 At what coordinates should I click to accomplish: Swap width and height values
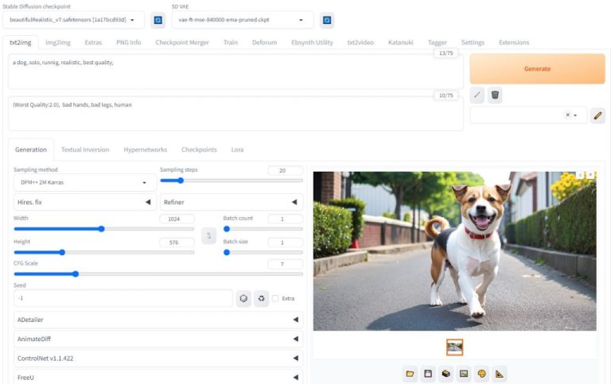point(208,236)
